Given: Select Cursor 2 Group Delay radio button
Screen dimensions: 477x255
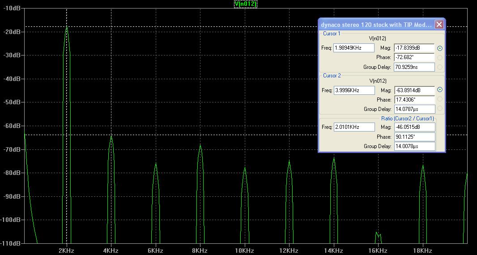Looking at the screenshot, I should [x=439, y=109].
